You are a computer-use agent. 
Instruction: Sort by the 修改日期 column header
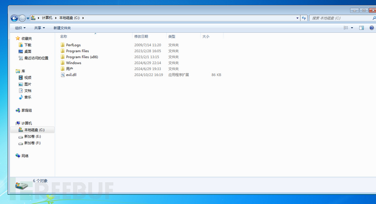coord(141,36)
